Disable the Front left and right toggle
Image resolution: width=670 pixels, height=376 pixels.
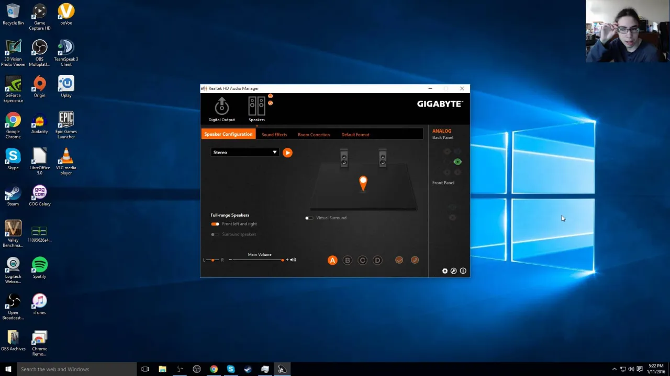pos(215,224)
